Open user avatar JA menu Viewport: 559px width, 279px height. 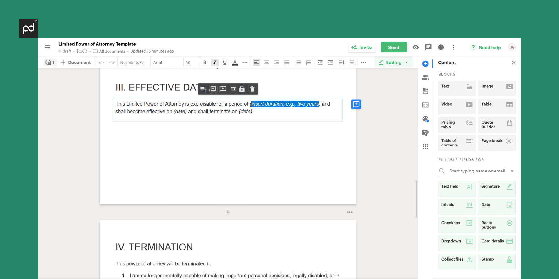coord(512,47)
